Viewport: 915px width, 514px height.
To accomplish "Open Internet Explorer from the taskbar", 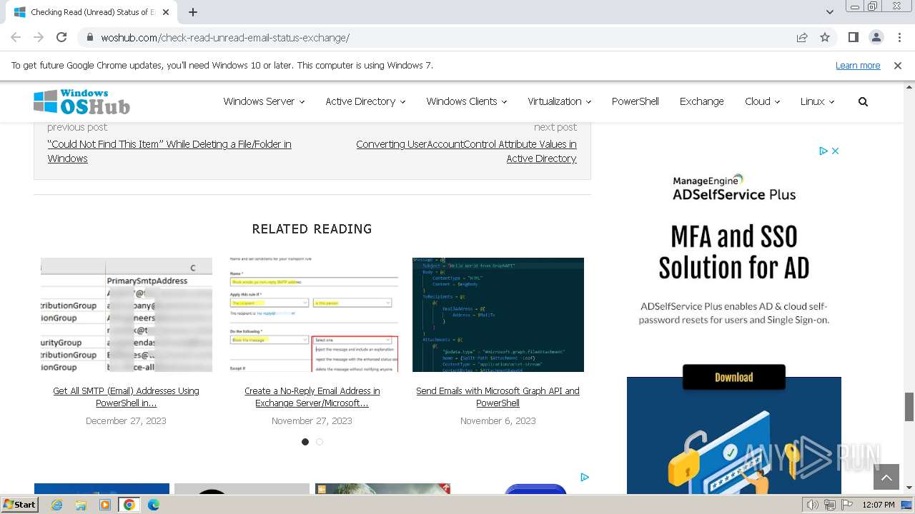I will coord(57,505).
